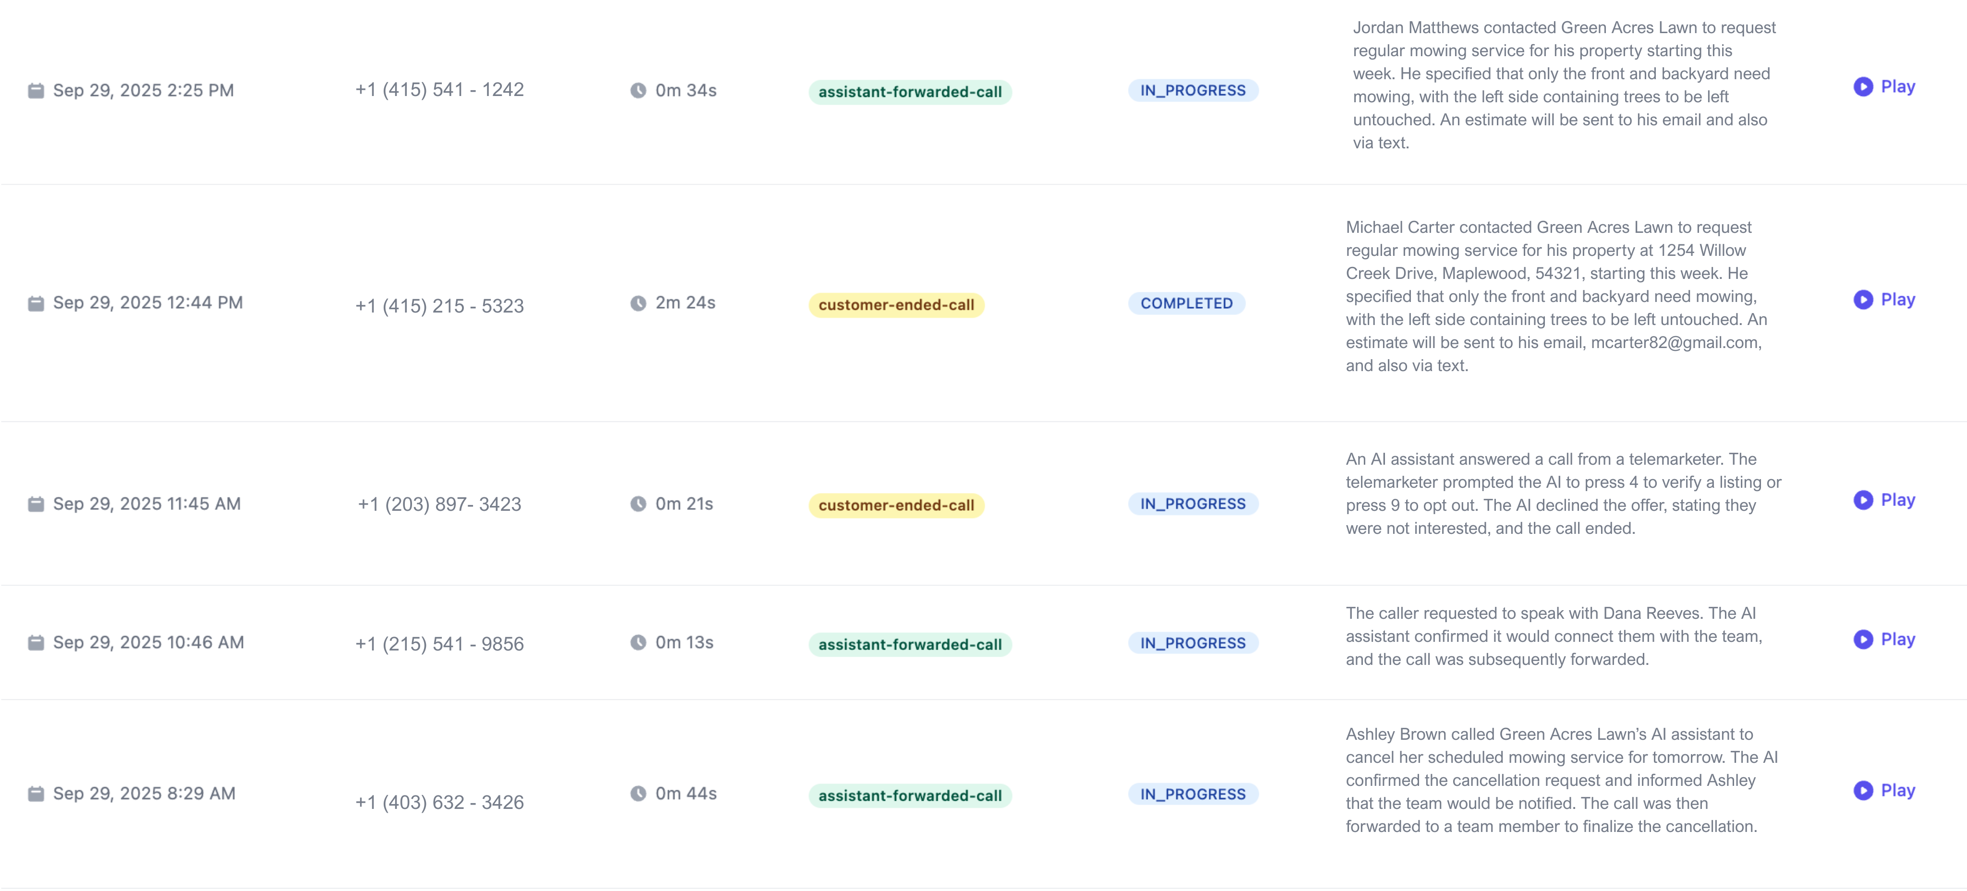
Task: Click the clock icon next to 2m 24s
Action: pyautogui.click(x=639, y=302)
